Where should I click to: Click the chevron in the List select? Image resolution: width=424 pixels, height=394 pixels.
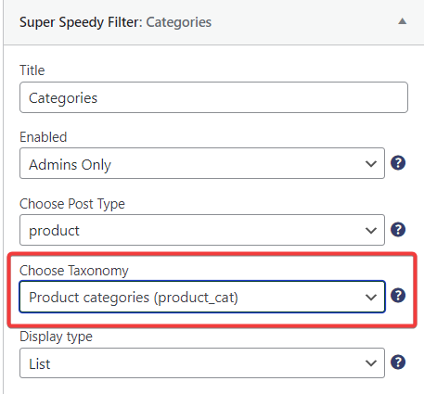[371, 363]
